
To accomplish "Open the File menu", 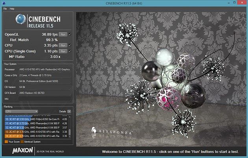I will pos(5,9).
